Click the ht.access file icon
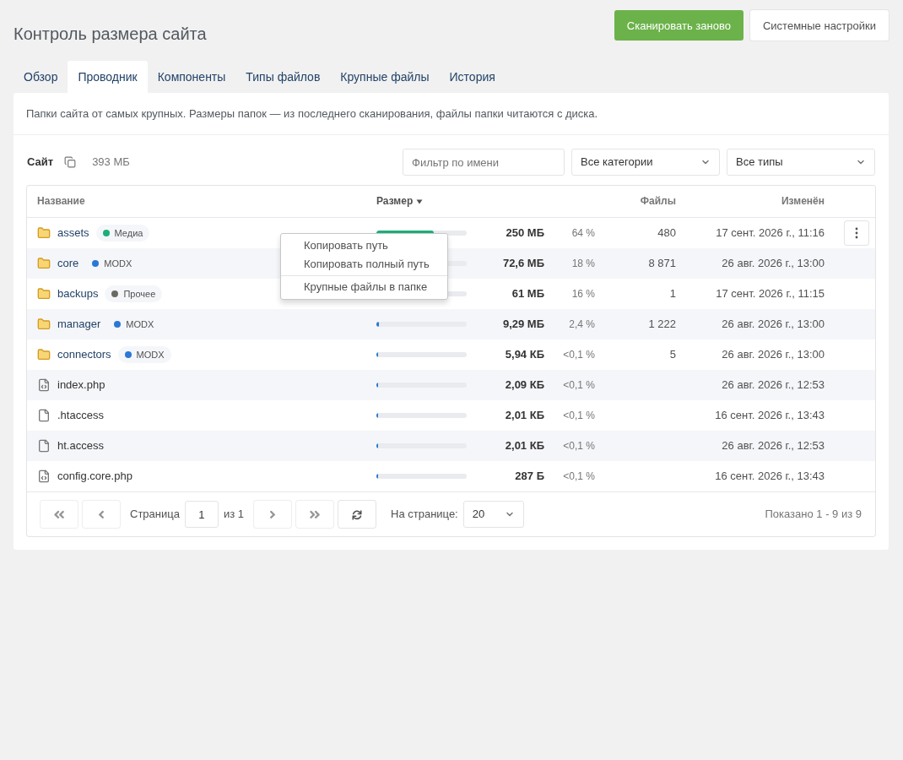This screenshot has height=760, width=903. (44, 446)
